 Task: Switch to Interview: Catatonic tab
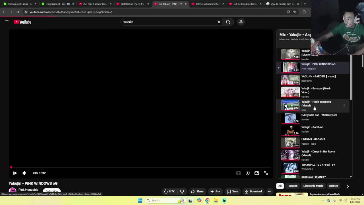tap(208, 4)
